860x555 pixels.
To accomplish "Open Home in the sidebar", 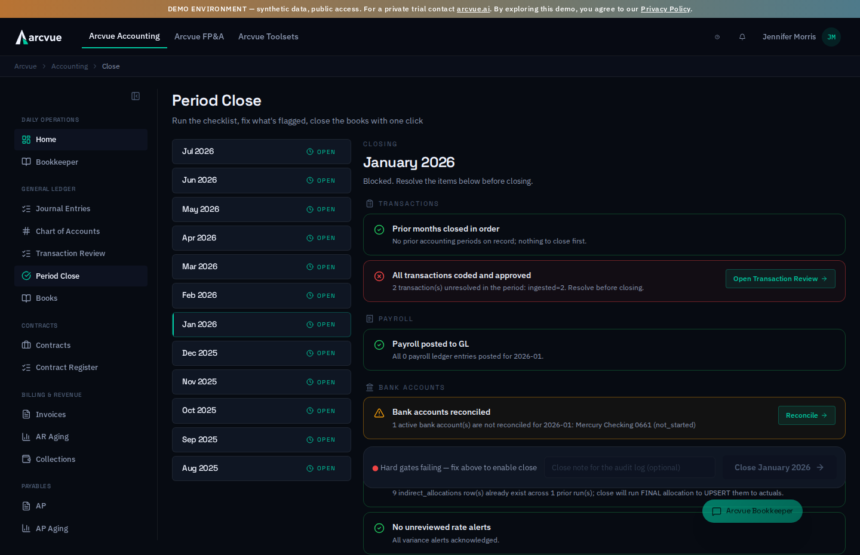I will pyautogui.click(x=81, y=140).
